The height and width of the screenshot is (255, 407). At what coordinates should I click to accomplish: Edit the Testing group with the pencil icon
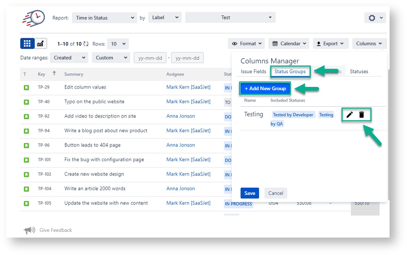coord(349,115)
